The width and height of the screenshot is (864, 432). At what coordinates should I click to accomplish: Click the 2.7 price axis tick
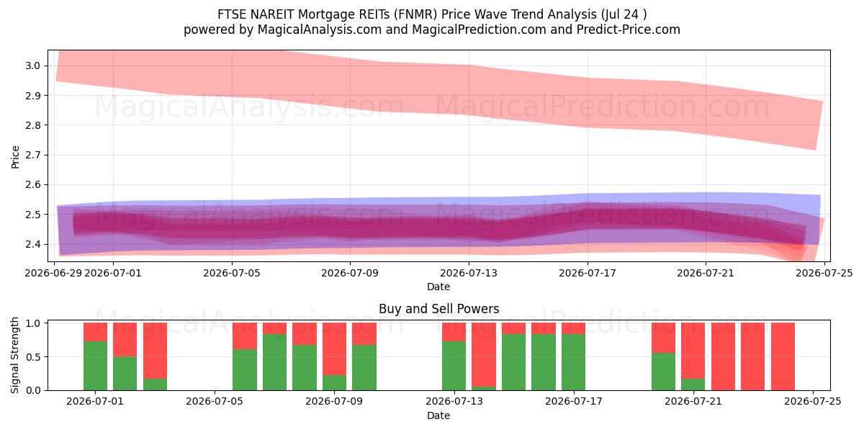click(33, 155)
